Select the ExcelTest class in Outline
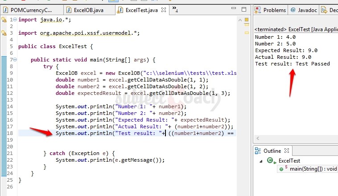338x196 pixels. click(x=289, y=161)
